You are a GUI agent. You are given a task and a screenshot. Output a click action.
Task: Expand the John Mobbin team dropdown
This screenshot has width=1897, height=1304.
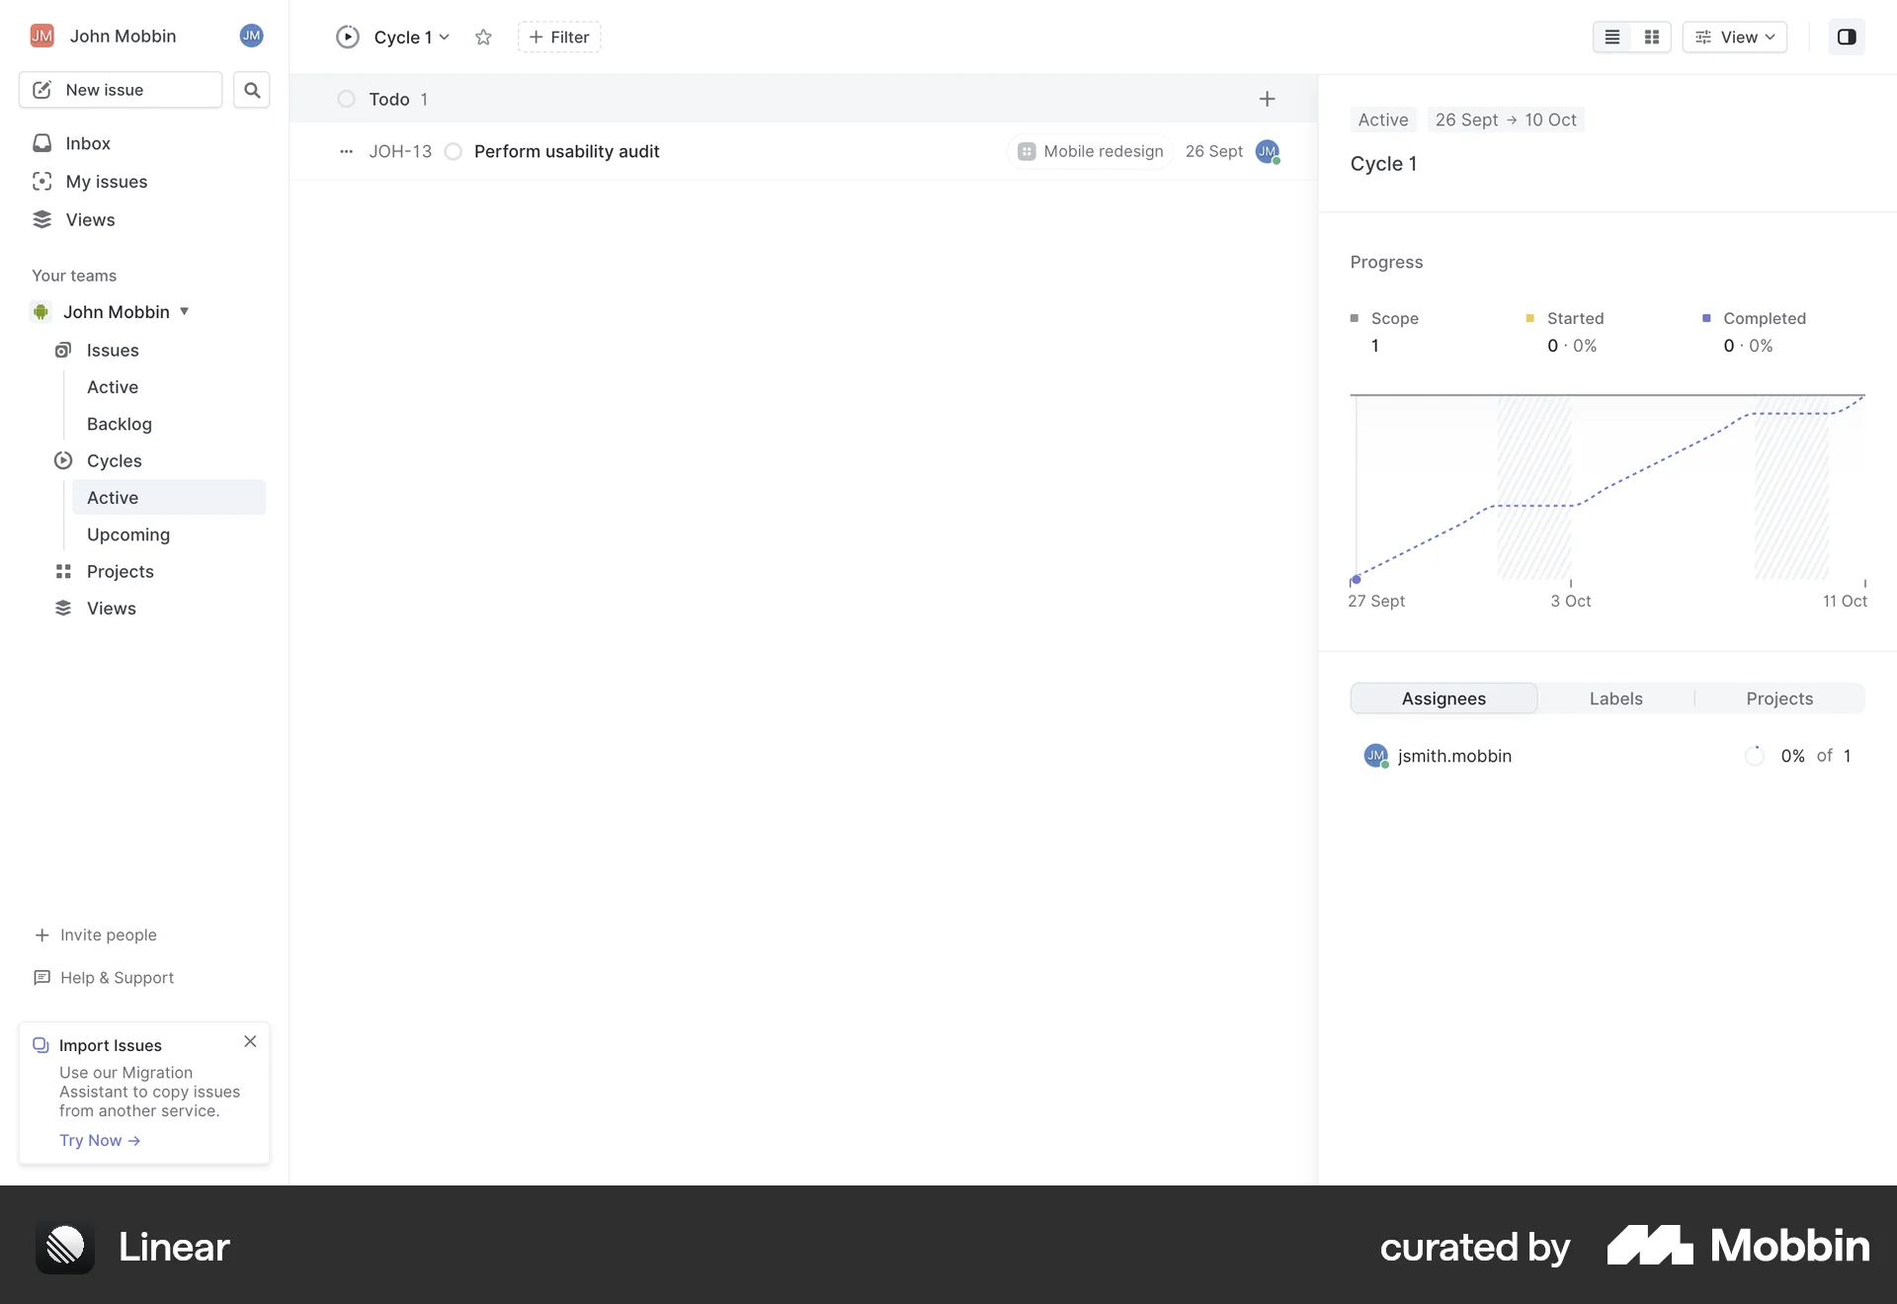(184, 311)
